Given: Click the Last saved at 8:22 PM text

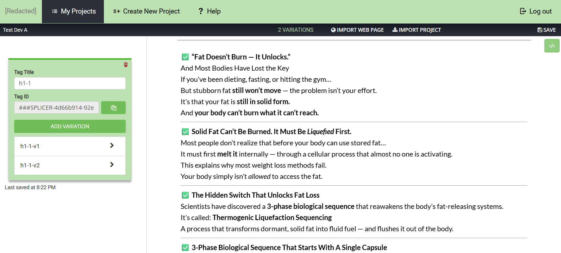Looking at the screenshot, I should pyautogui.click(x=30, y=187).
